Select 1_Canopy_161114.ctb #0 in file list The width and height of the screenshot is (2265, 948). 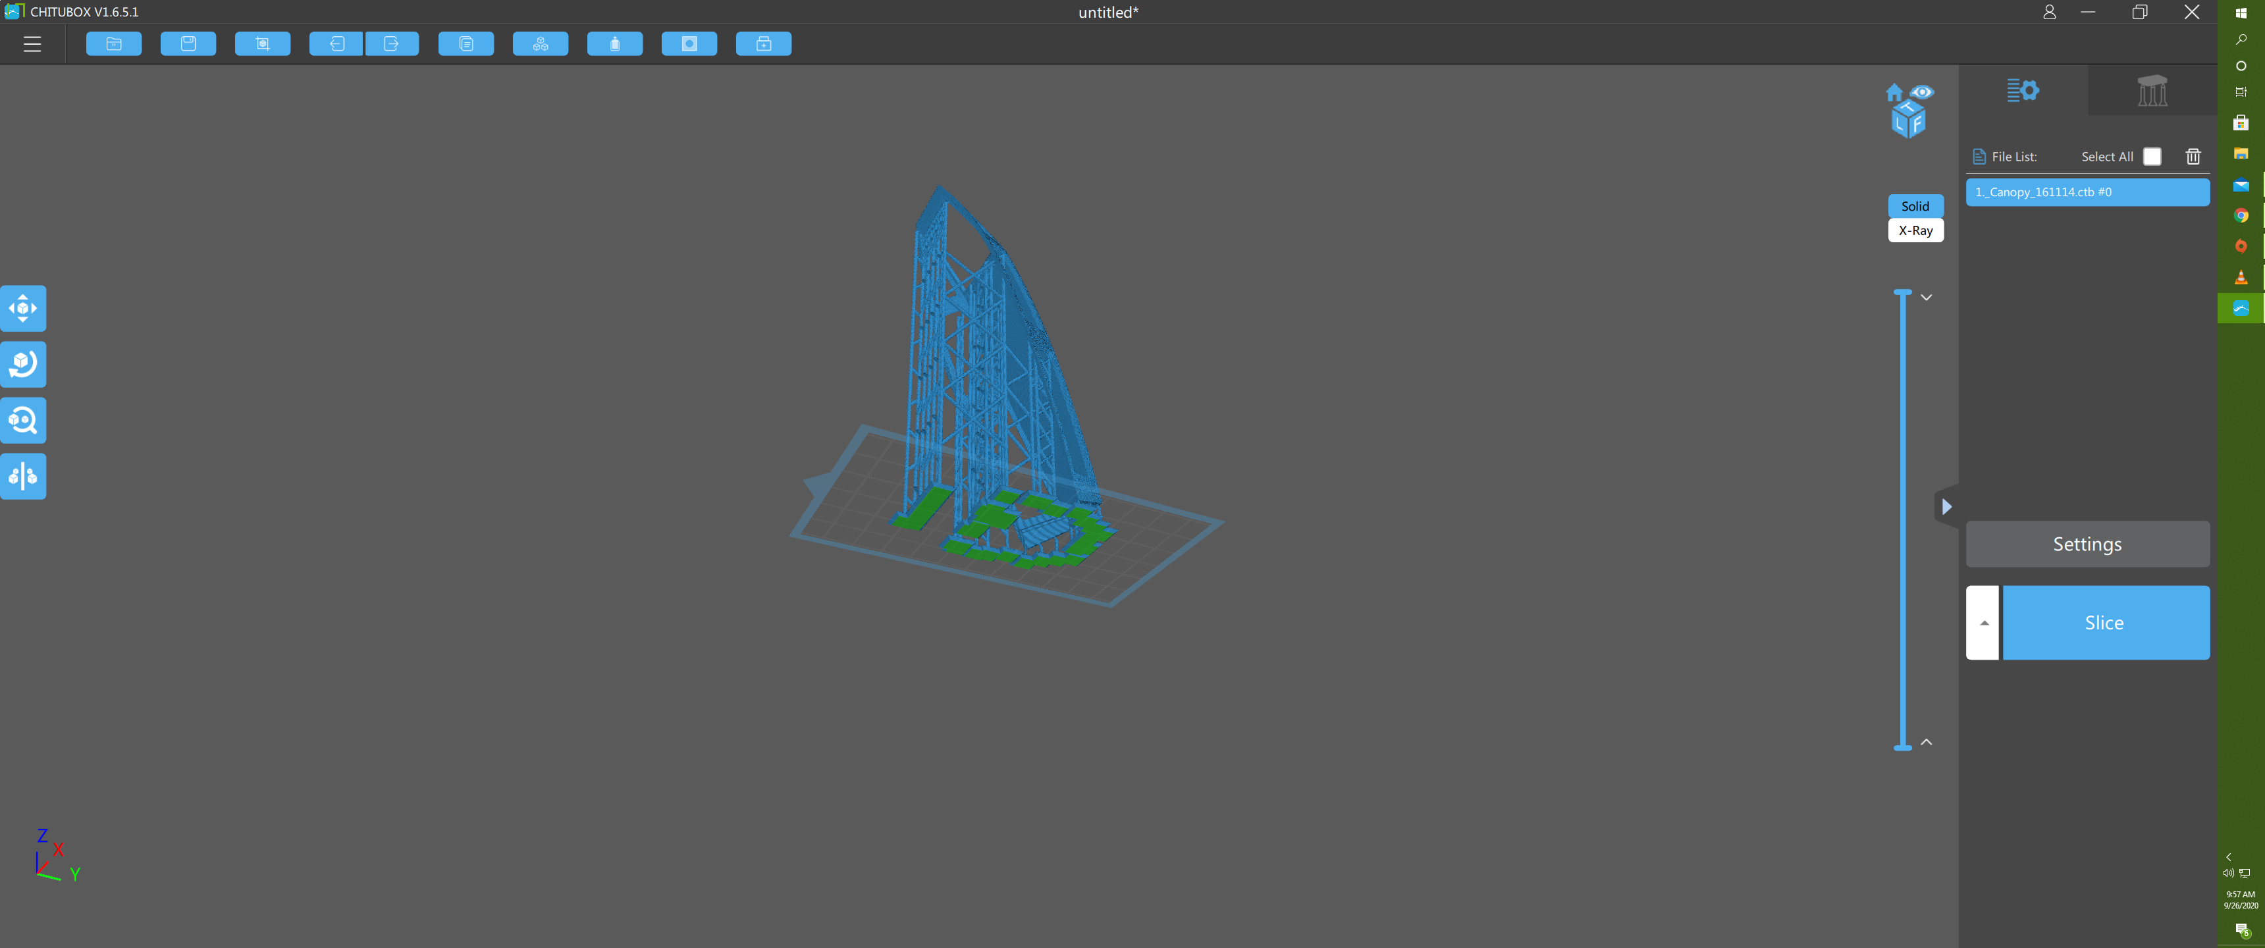pos(2087,192)
